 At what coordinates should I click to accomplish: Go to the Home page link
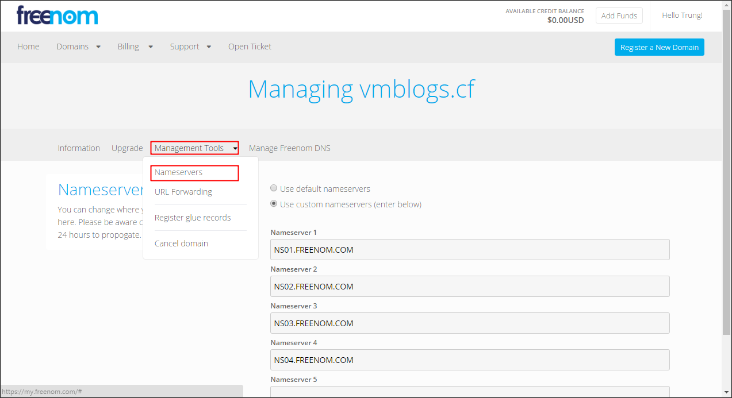point(28,47)
